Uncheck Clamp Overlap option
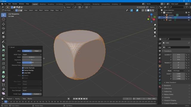This screenshot has height=107, width=191. click(23, 70)
